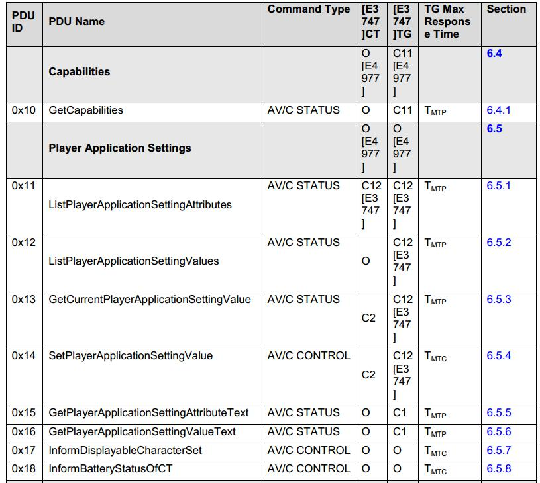Select the SetPlayerApplicationSettingValue text

[131, 355]
